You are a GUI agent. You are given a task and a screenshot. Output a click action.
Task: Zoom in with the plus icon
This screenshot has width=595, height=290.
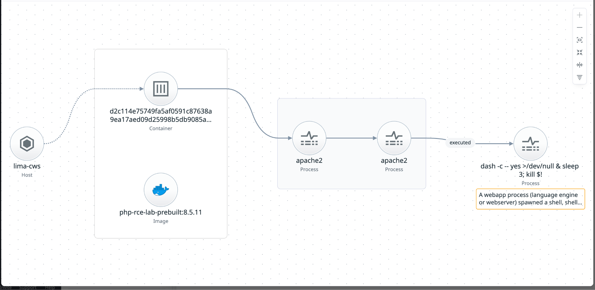coord(579,15)
